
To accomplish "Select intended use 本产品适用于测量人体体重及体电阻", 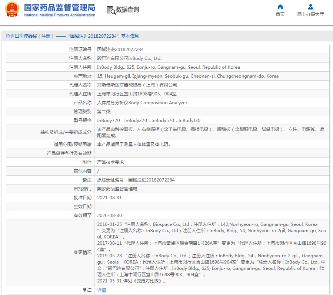I will coord(134,145).
